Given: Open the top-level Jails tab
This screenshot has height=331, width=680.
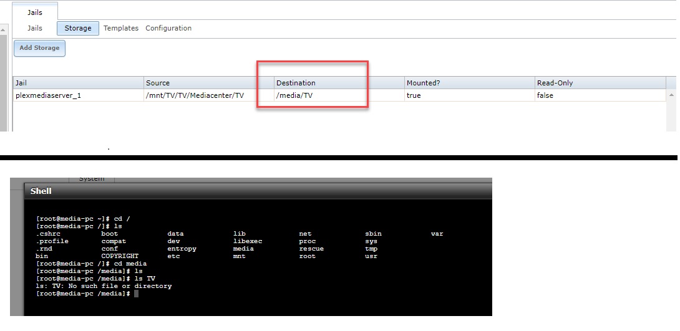Looking at the screenshot, I should coord(35,12).
